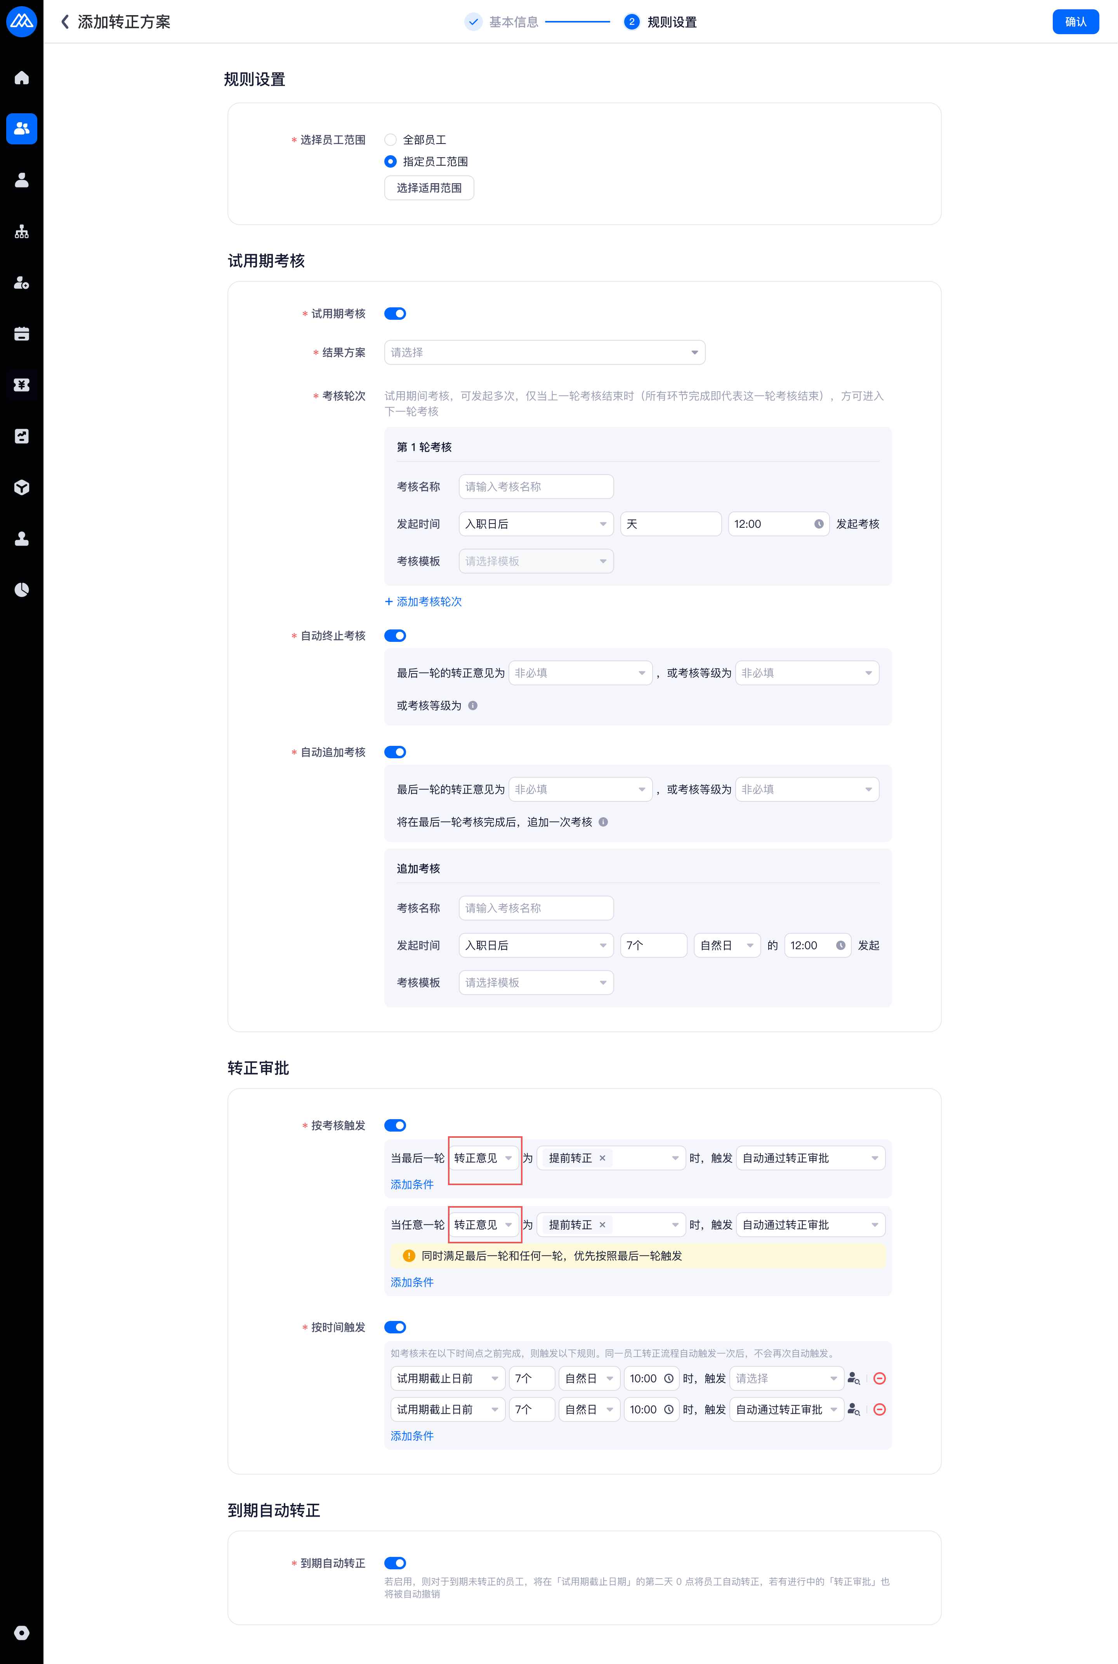Toggle the 自动追加考核 switch
Screen dimensions: 1118x1664
pyautogui.click(x=395, y=752)
